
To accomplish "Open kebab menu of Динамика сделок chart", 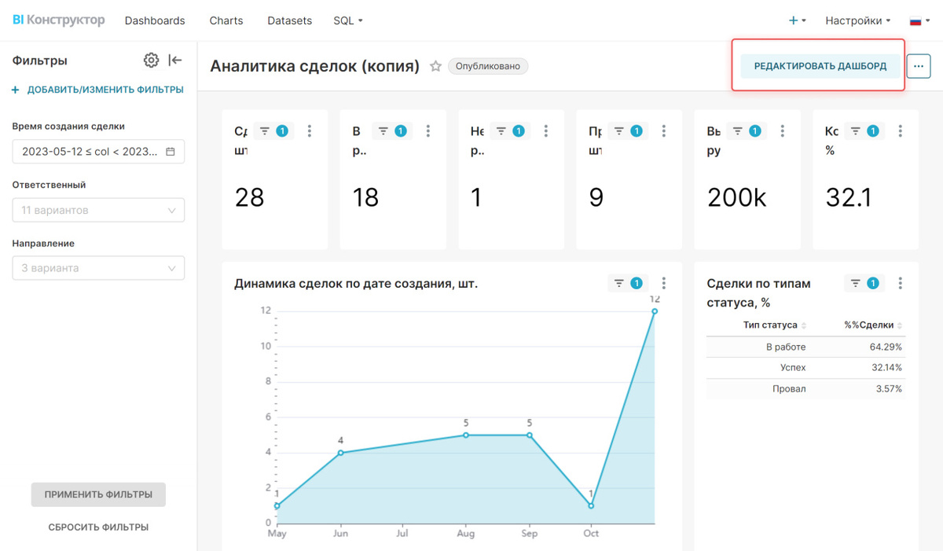I will tap(664, 283).
